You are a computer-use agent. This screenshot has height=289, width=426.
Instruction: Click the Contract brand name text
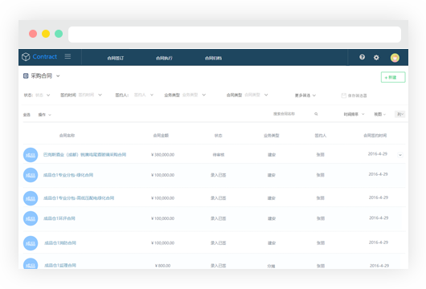coord(45,56)
